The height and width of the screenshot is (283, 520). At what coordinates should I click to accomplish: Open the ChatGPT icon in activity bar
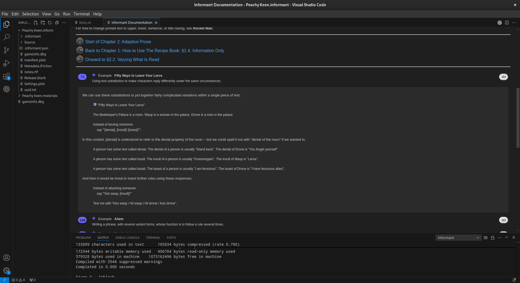pyautogui.click(x=6, y=89)
